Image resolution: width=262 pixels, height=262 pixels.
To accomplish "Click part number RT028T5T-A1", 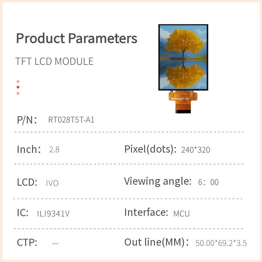I will pos(71,120).
